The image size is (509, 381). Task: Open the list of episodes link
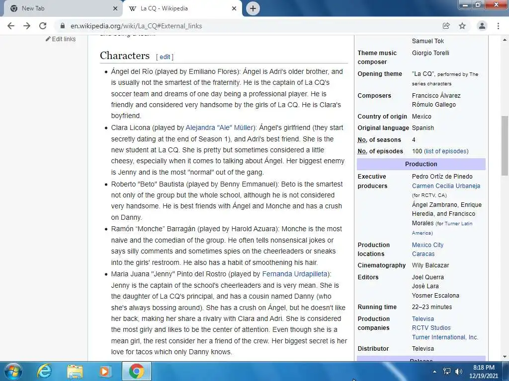click(x=447, y=151)
